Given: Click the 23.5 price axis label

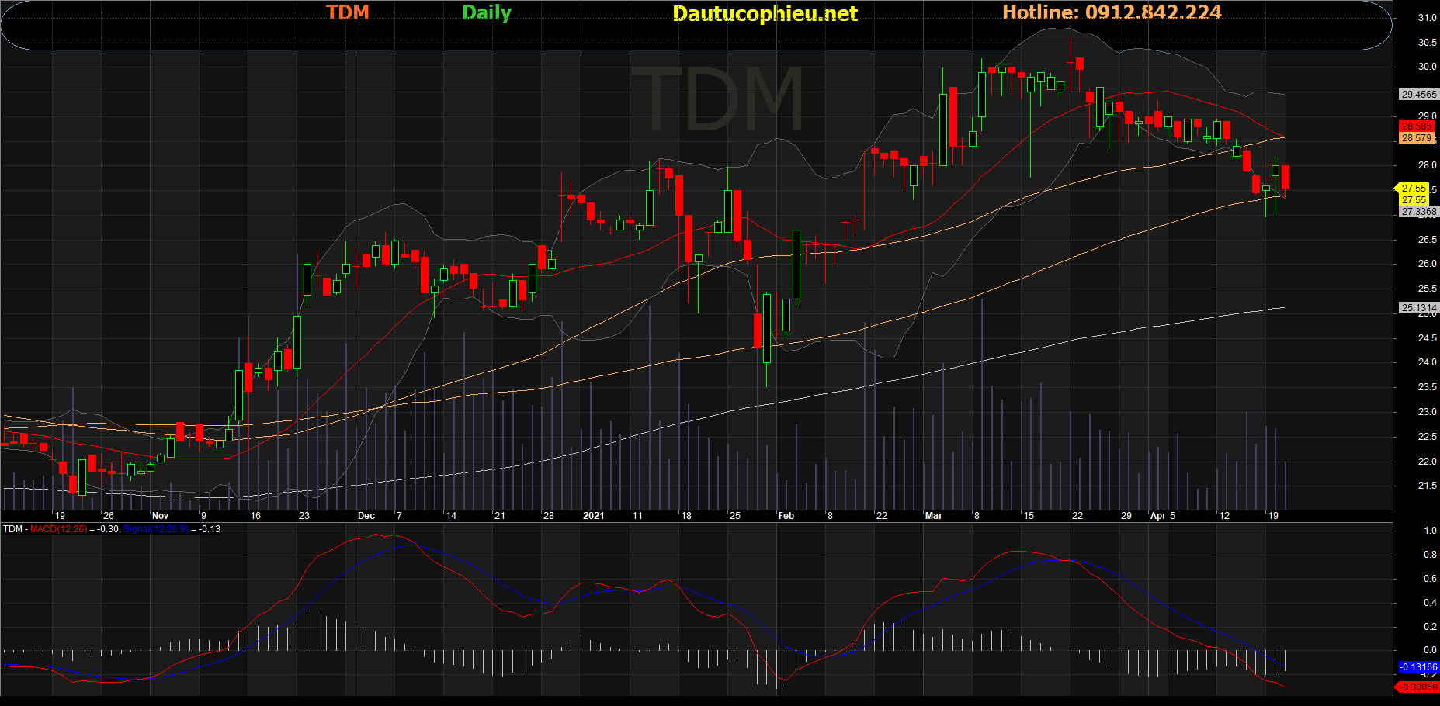Looking at the screenshot, I should [x=1427, y=387].
